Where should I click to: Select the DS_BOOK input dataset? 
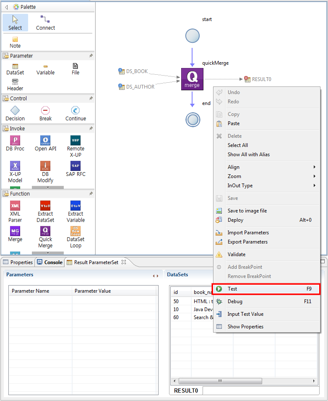(133, 71)
